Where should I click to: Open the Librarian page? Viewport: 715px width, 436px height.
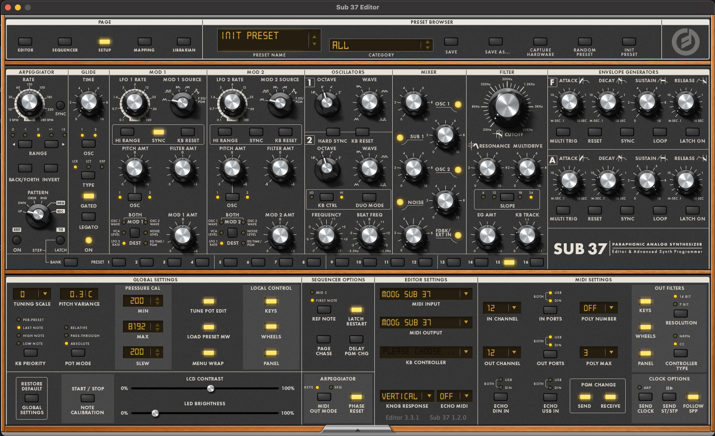[x=184, y=42]
